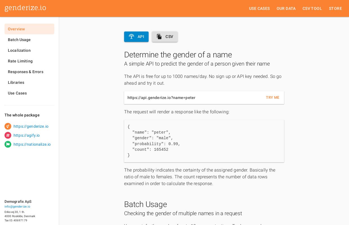This screenshot has width=349, height=225.
Task: Click the genderize.io logo
Action: (x=25, y=8)
